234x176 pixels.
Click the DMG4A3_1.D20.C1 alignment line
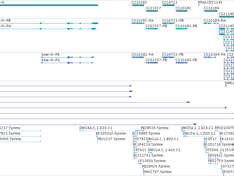click(x=110, y=131)
